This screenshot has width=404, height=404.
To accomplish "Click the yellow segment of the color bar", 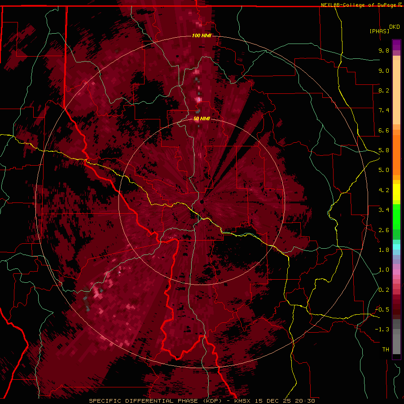I will 396,192.
